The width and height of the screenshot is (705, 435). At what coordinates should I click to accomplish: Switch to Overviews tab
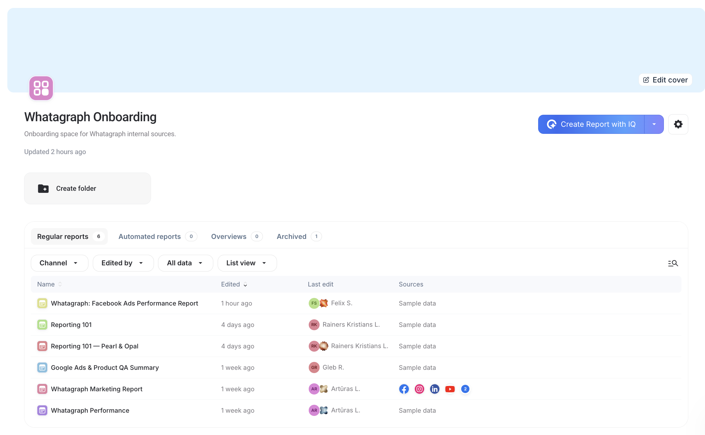[x=237, y=236]
